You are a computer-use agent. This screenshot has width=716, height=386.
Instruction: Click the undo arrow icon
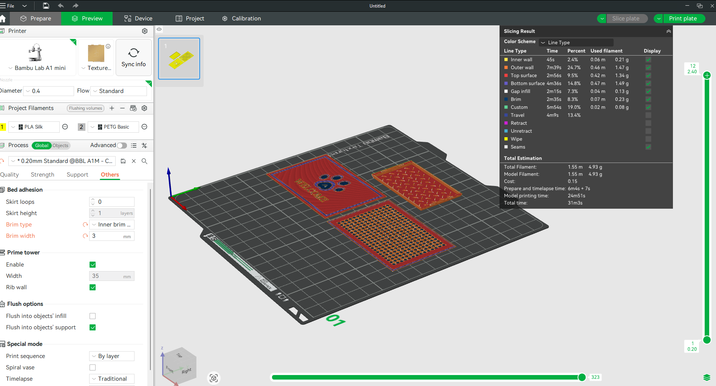[x=61, y=6]
